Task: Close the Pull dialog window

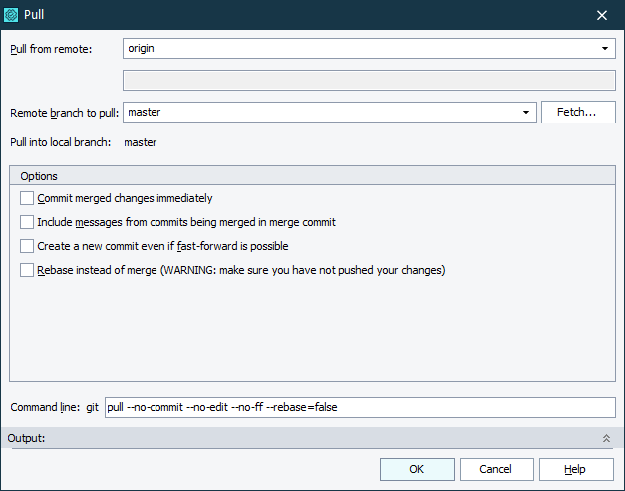Action: [x=602, y=15]
